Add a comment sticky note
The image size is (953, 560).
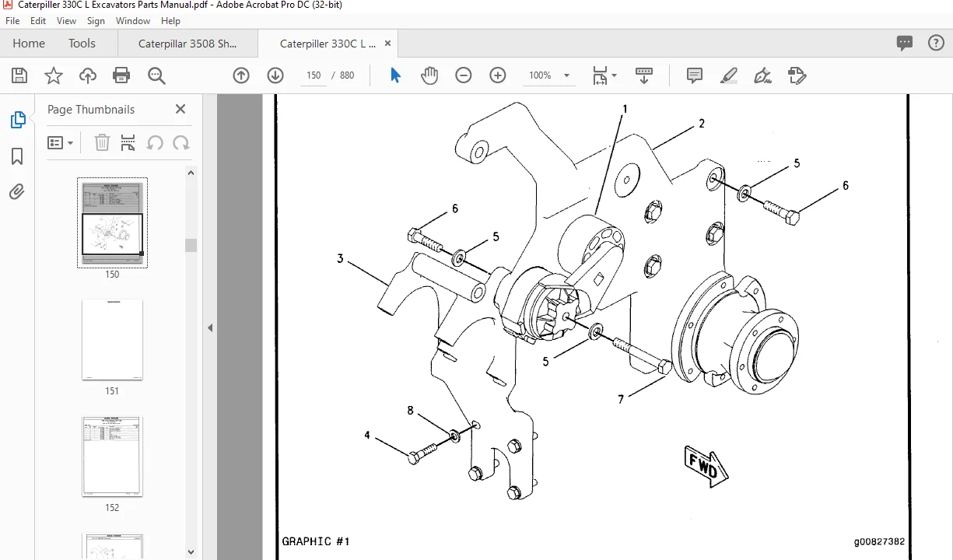[695, 75]
